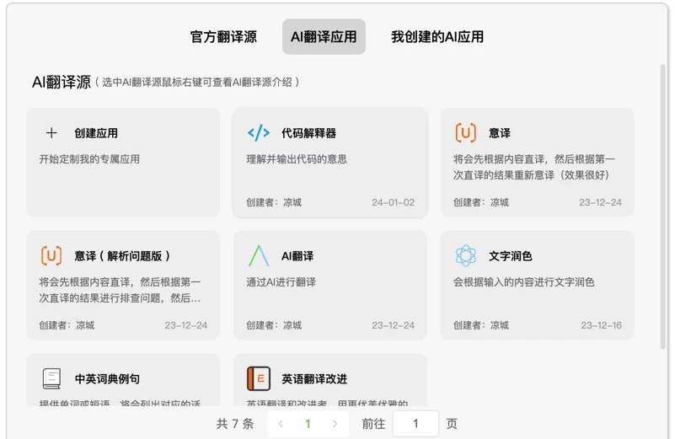Click the 代码解释器 code brackets icon

pyautogui.click(x=259, y=133)
